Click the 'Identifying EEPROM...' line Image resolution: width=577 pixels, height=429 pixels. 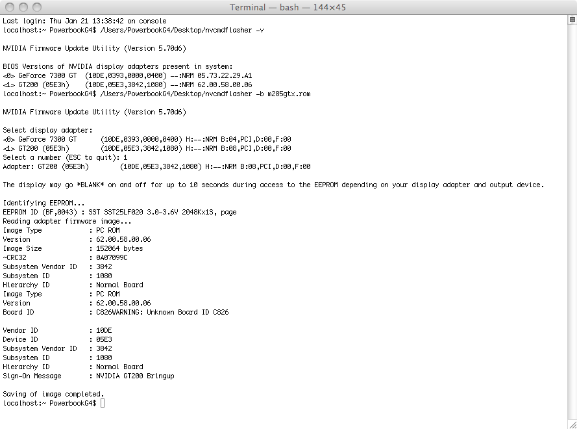point(43,203)
